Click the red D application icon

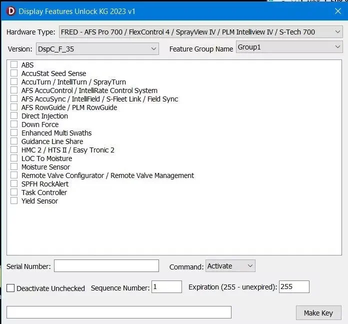11,11
